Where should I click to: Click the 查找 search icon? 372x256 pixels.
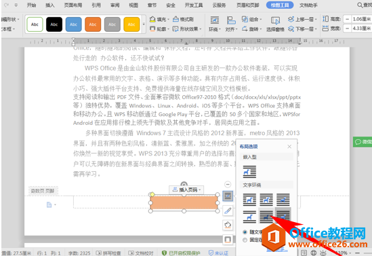365,5
